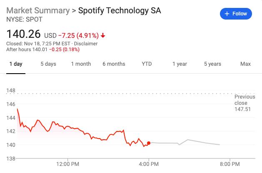This screenshot has height=173, width=262.
Task: View the 1 year chart
Action: pyautogui.click(x=180, y=64)
